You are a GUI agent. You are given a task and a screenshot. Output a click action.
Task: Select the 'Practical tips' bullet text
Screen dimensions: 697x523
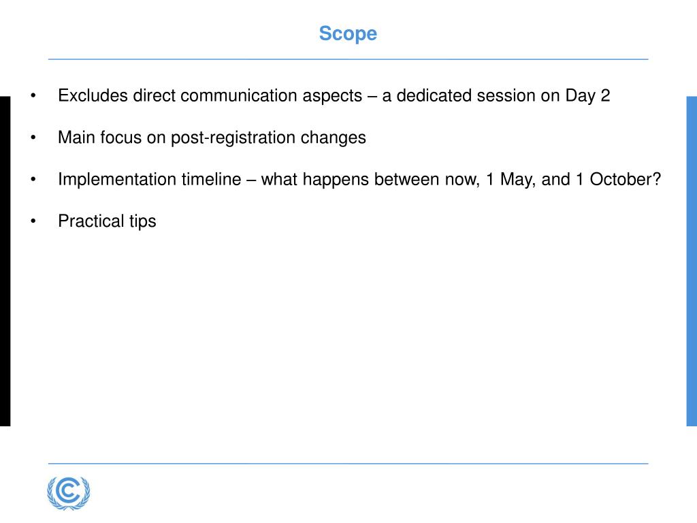coord(107,221)
